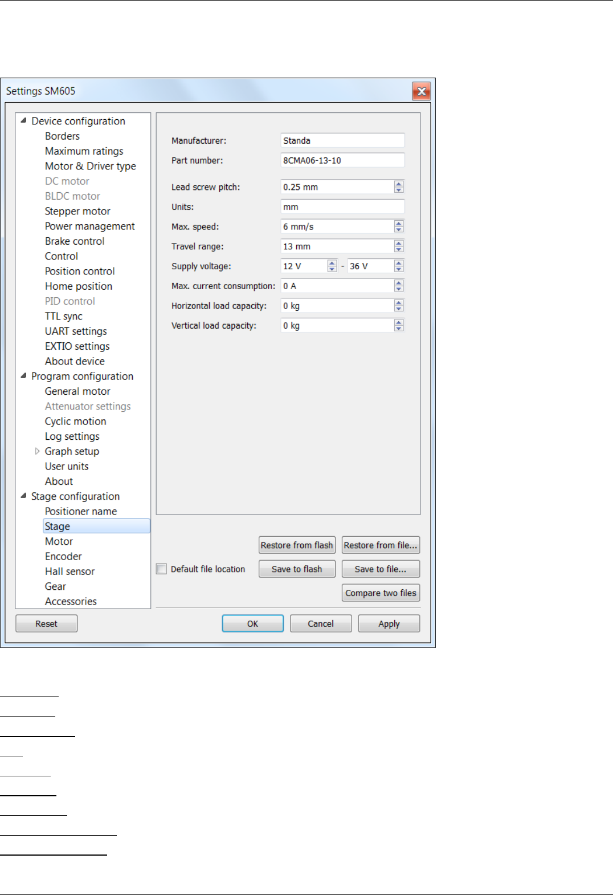This screenshot has height=895, width=613.
Task: Open Power management settings
Action: pyautogui.click(x=90, y=226)
